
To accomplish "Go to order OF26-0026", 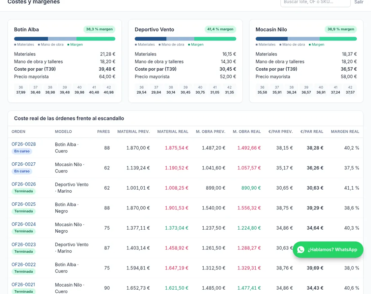I will coord(24,184).
